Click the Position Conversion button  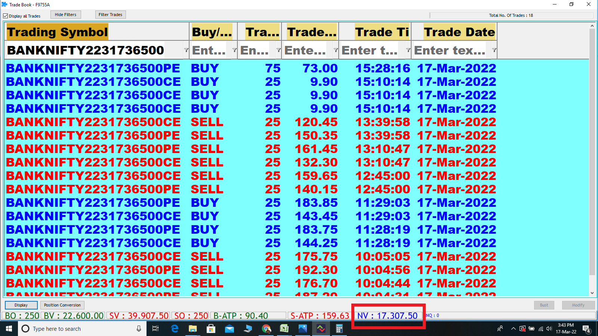[62, 305]
